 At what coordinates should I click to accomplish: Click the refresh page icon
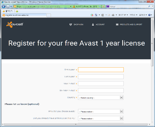(100, 6)
